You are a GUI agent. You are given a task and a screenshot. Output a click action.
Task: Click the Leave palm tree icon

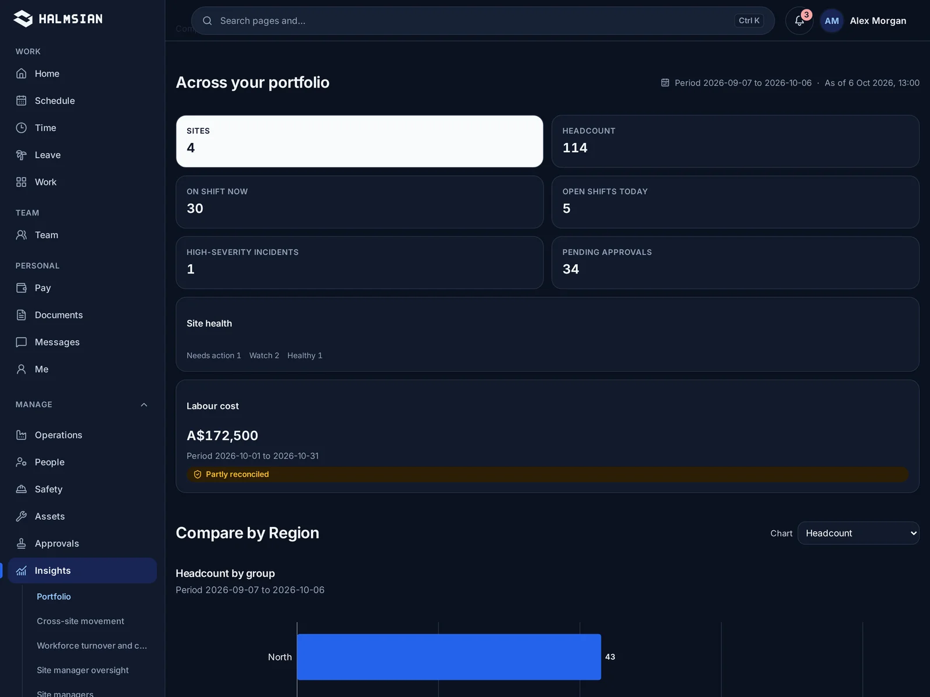tap(22, 155)
